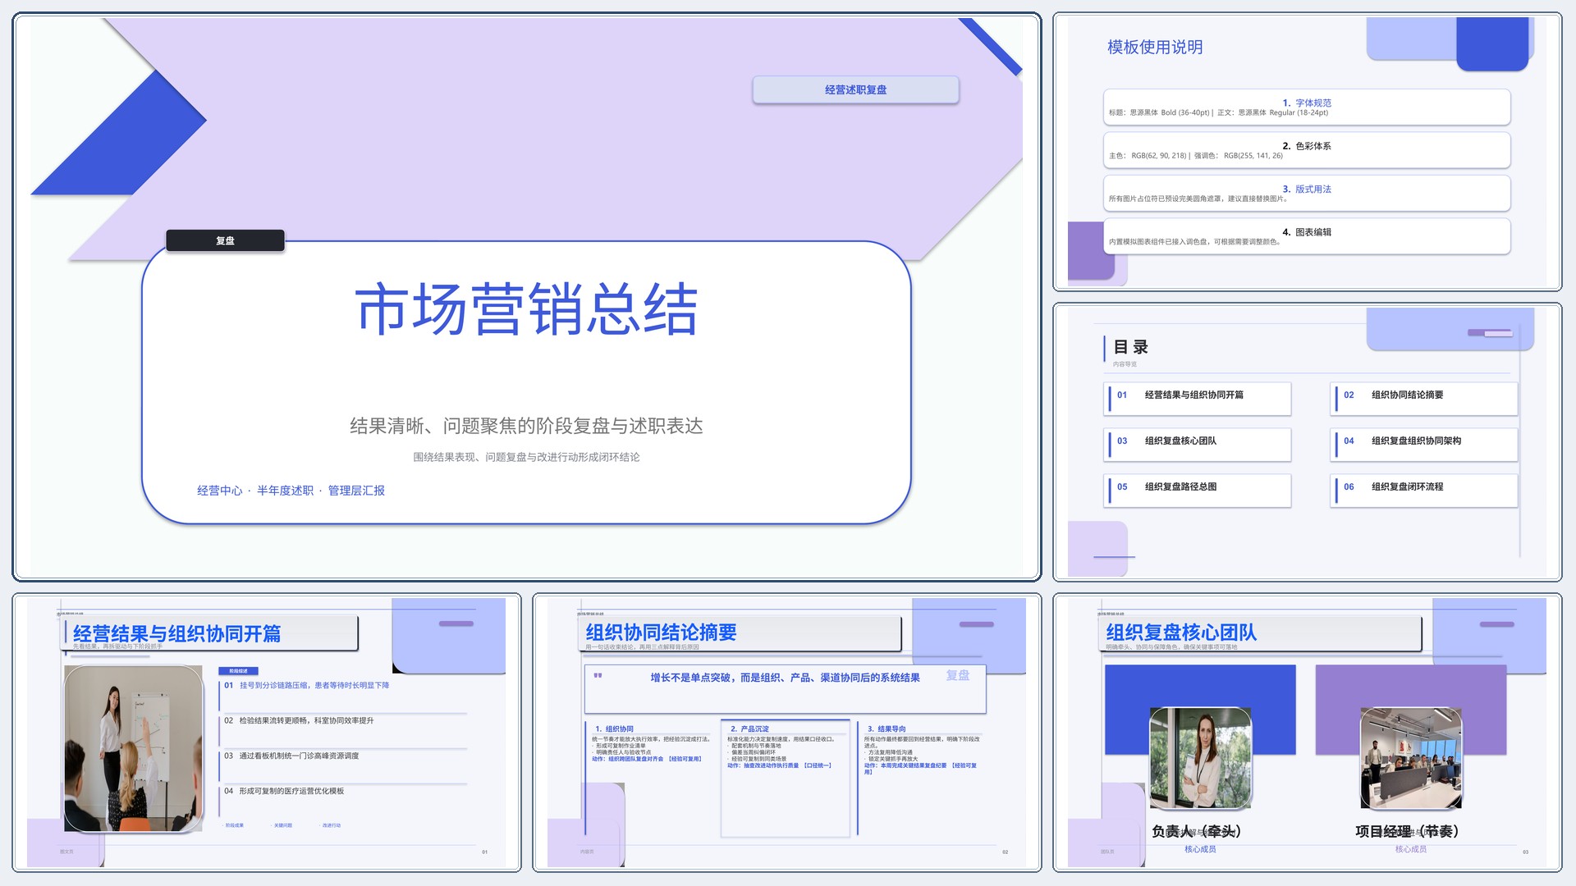Click the 负责人 portrait photo
Screen dimensions: 1576x886
click(x=1200, y=758)
